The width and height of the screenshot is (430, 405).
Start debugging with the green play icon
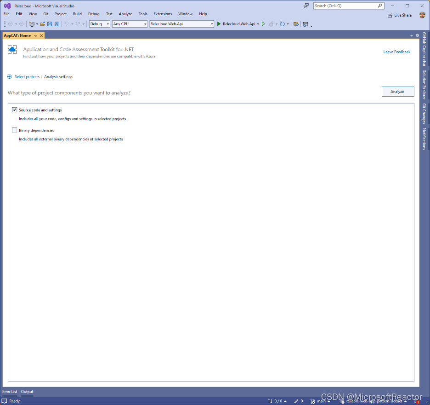point(219,24)
